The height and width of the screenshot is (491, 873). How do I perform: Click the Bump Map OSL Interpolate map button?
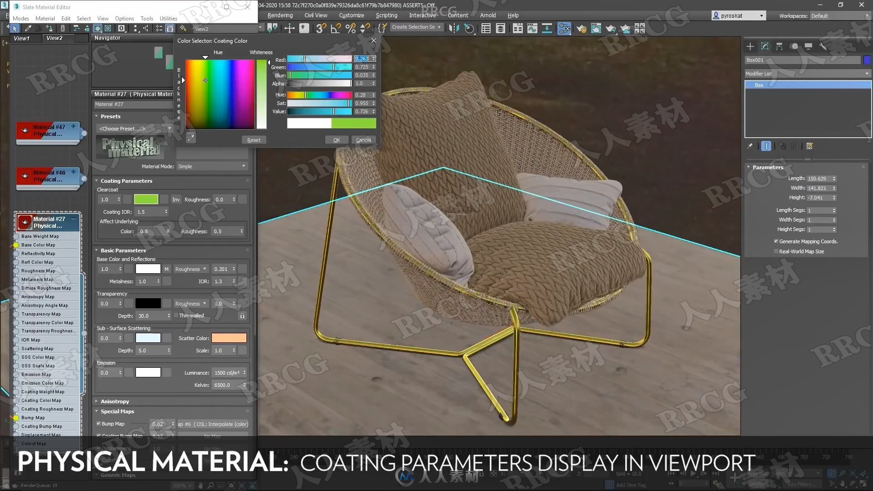point(213,424)
